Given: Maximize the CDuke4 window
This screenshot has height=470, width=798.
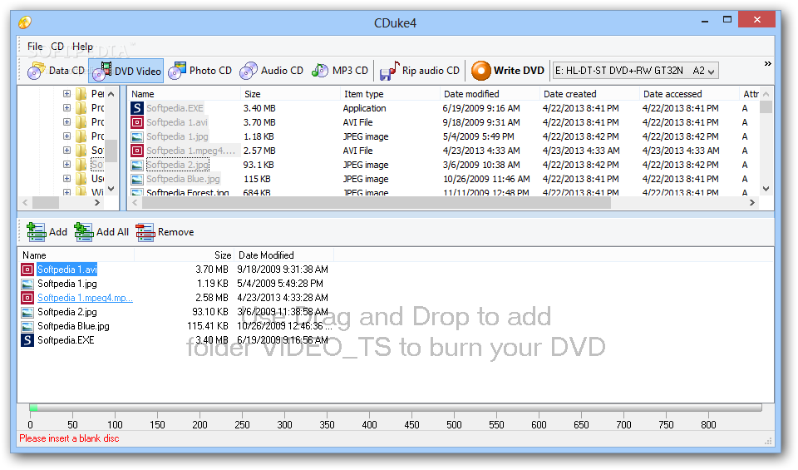Looking at the screenshot, I should click(x=727, y=20).
